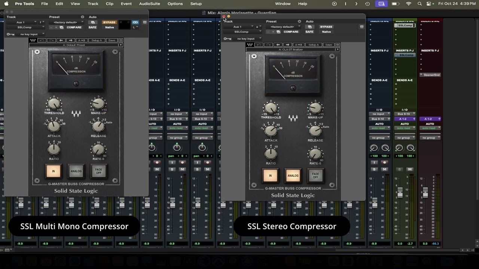Click the A 1-2 output selector on the green track
The image size is (479, 269).
click(405, 119)
